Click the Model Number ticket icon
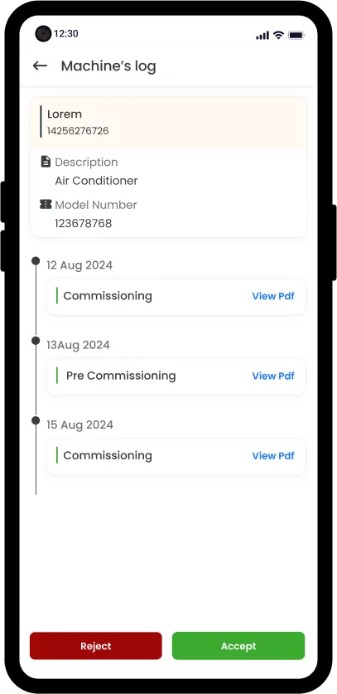337x694 pixels. coord(46,204)
